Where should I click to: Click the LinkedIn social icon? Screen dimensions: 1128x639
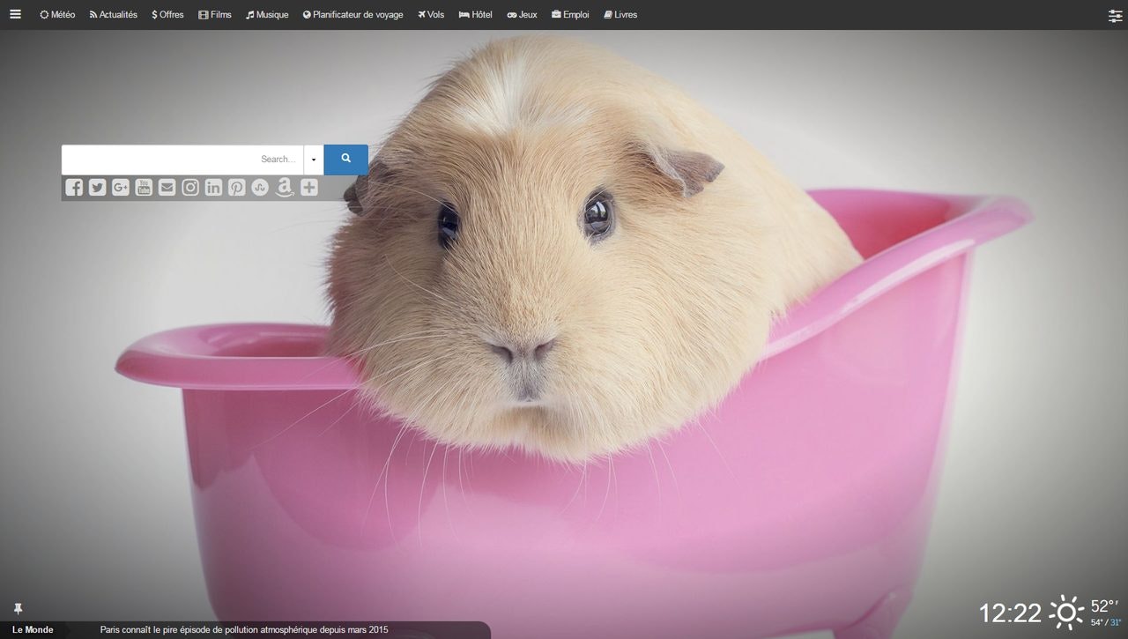tap(212, 187)
